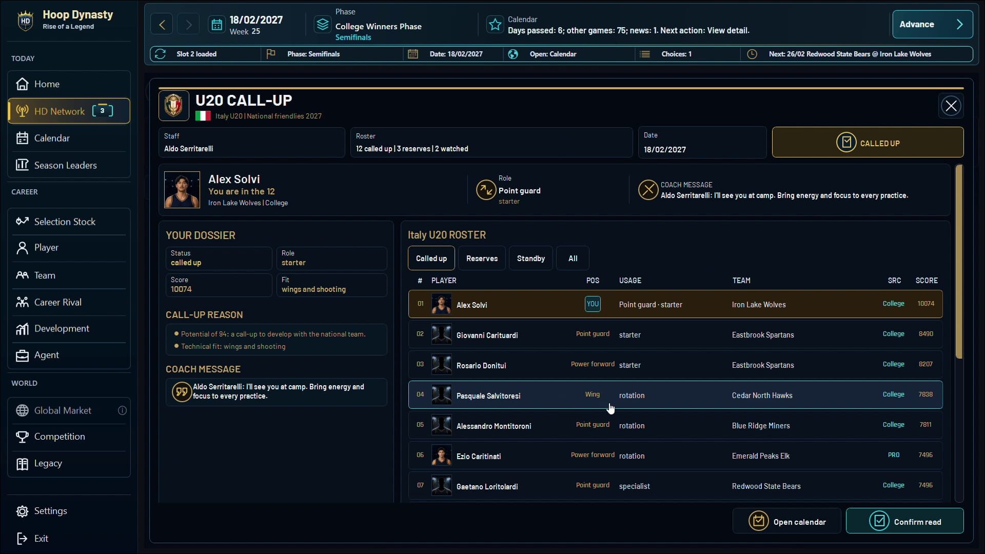Select the Pasquale Salvitoresi roster row
985x554 pixels.
click(675, 395)
